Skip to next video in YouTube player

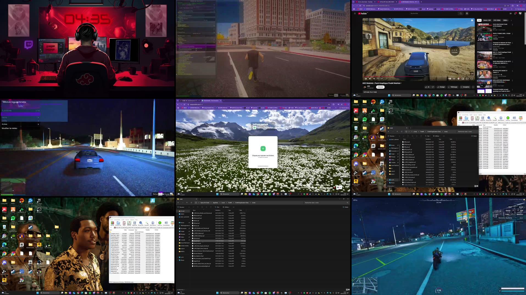pyautogui.click(x=370, y=78)
